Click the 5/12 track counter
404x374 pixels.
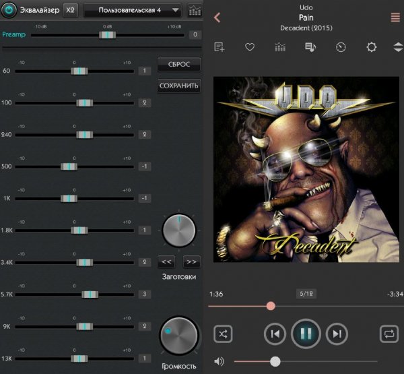(306, 294)
